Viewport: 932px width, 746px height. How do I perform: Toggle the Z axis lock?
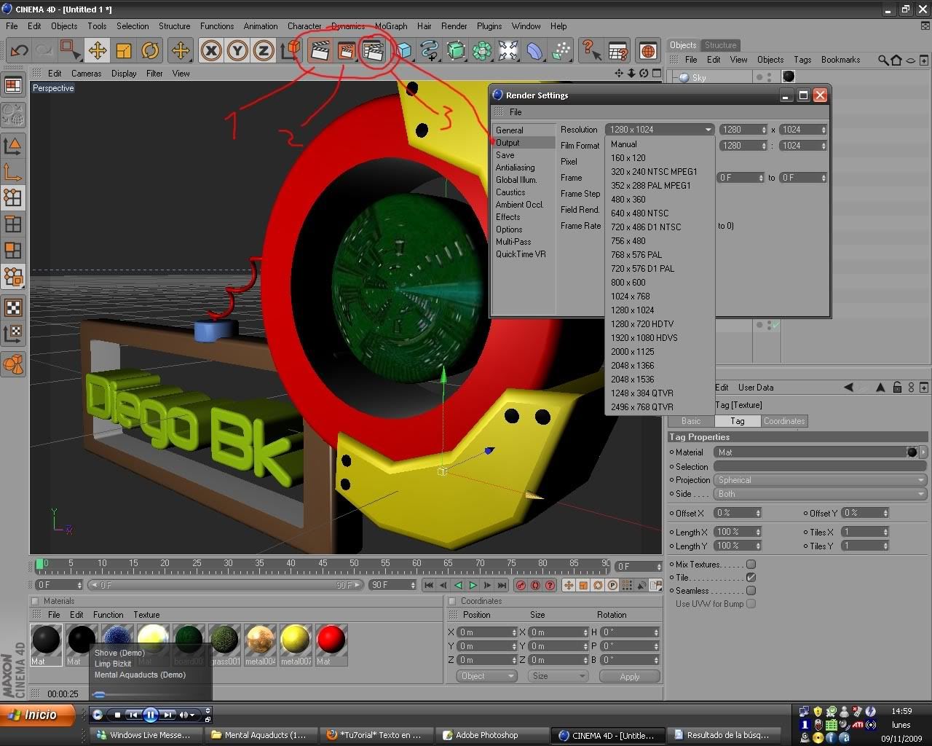click(264, 50)
